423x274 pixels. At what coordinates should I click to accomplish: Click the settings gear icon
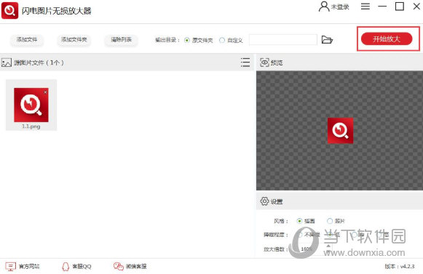[264, 201]
